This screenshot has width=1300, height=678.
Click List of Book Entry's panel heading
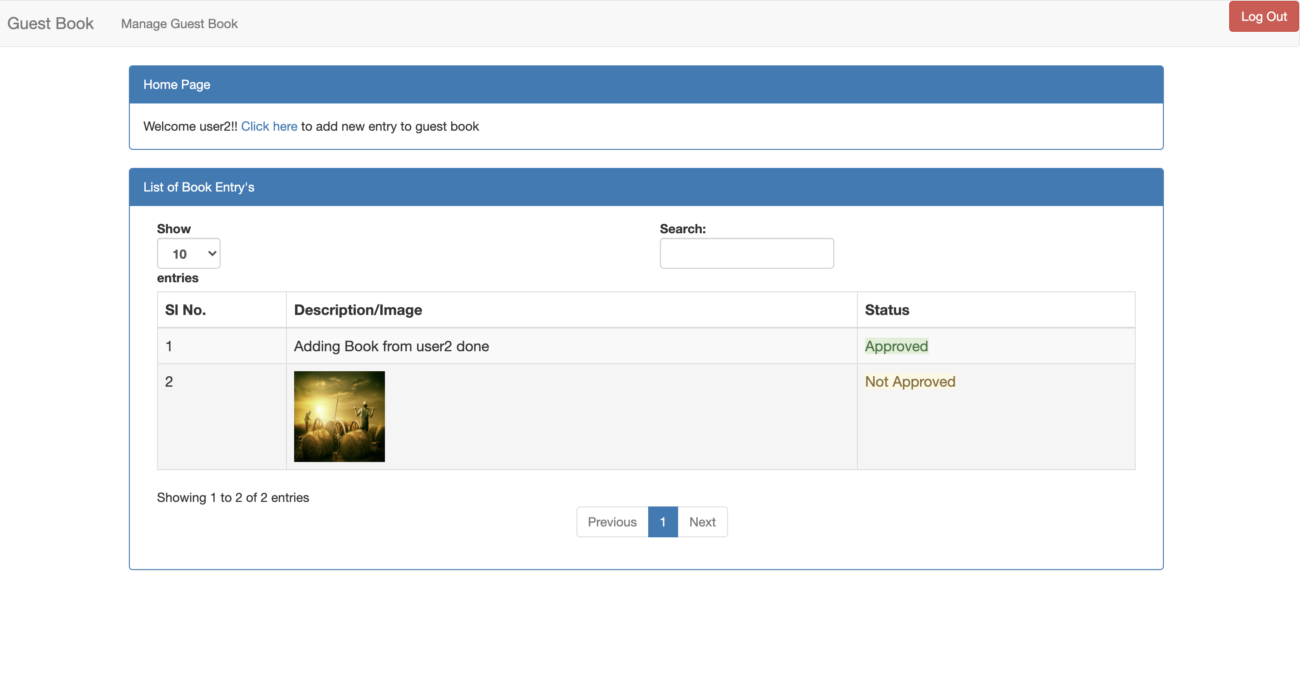[x=198, y=187]
